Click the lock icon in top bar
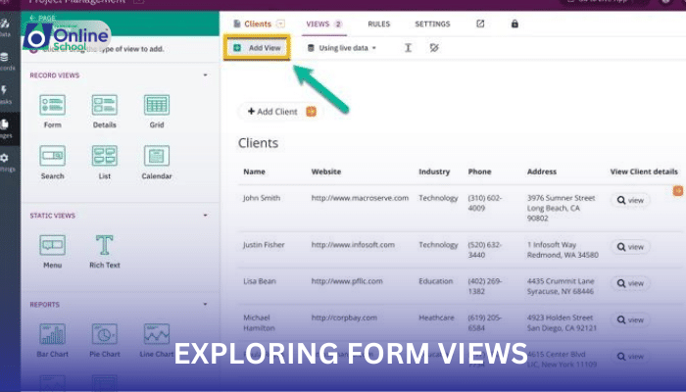This screenshot has height=392, width=686. coord(515,24)
